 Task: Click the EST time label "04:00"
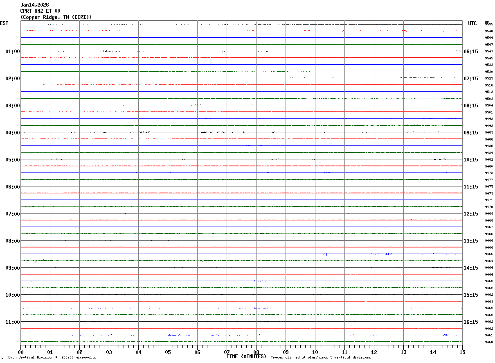(13, 133)
